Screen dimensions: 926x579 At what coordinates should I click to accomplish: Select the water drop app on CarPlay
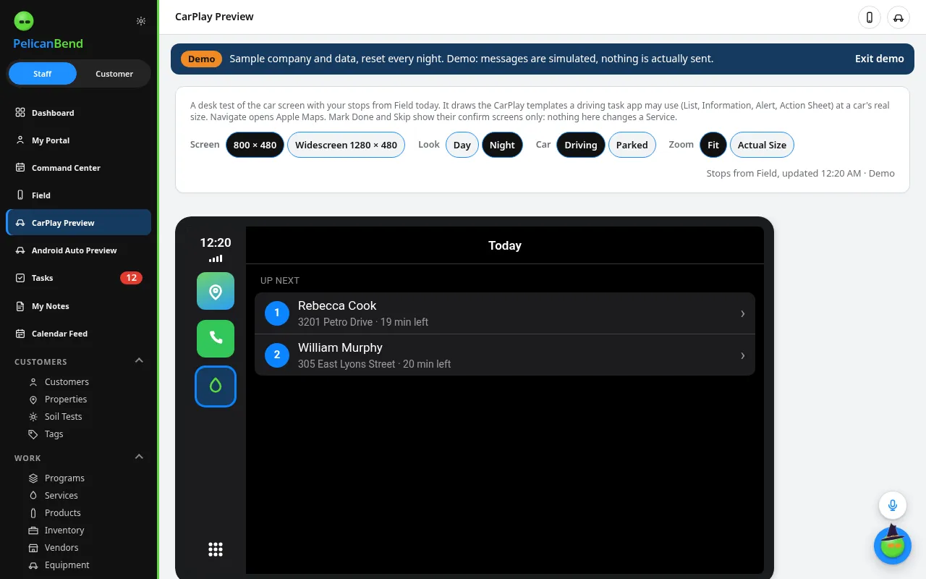tap(216, 386)
